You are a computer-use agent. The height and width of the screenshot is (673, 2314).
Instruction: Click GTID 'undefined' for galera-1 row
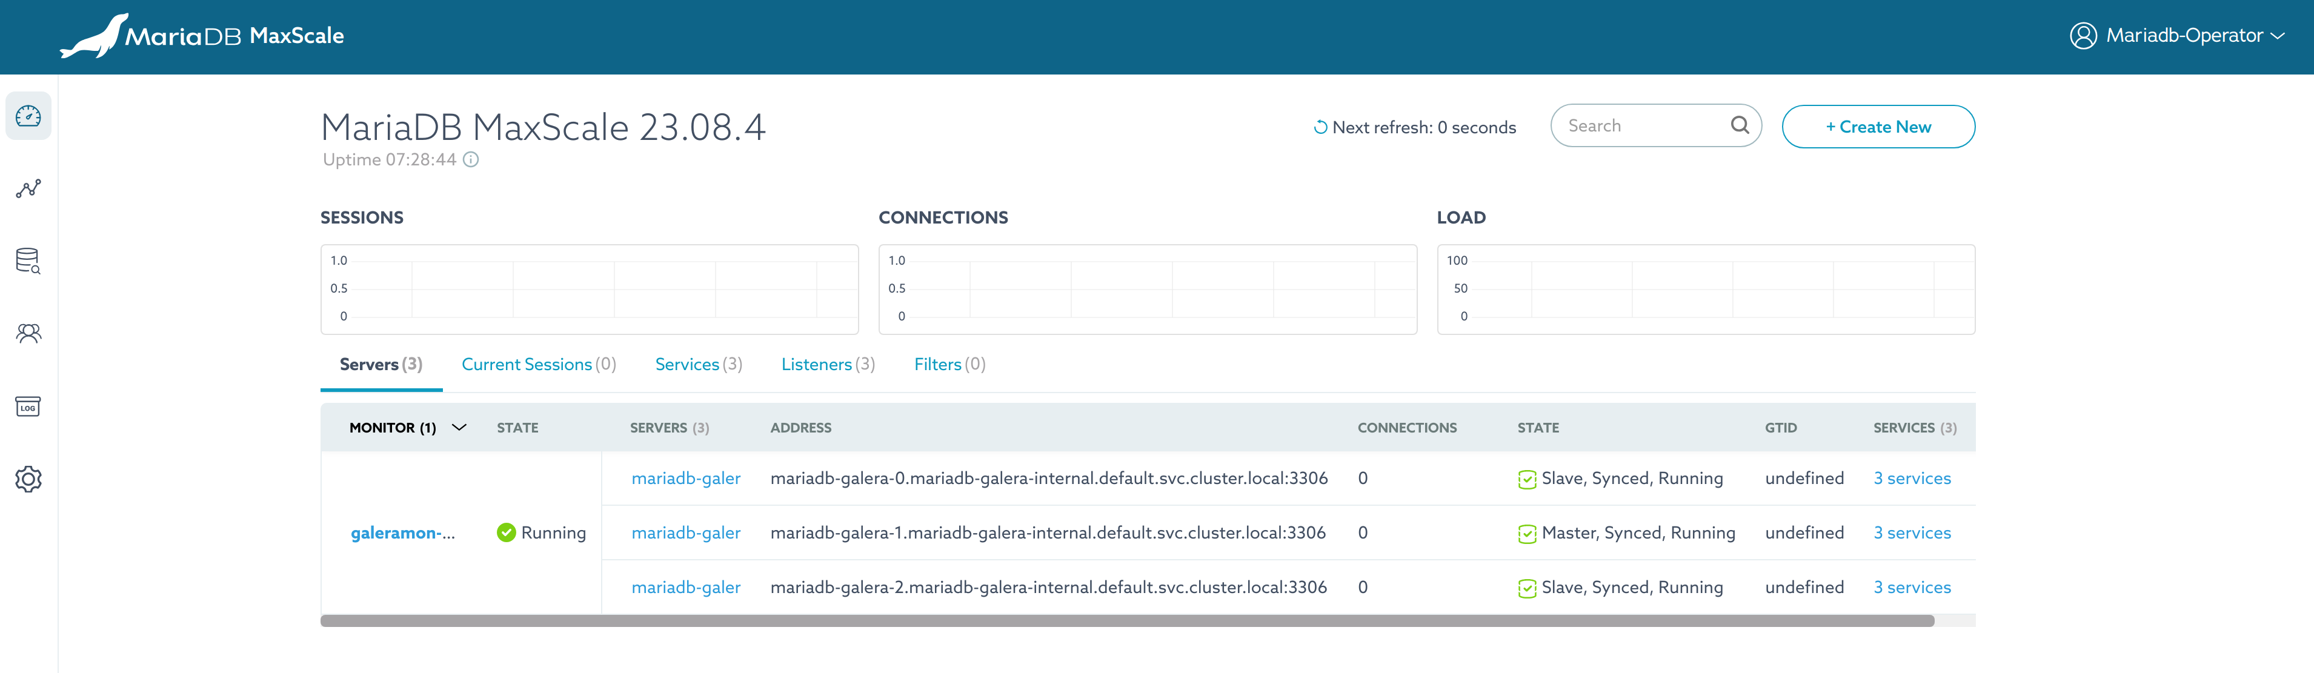click(x=1804, y=533)
